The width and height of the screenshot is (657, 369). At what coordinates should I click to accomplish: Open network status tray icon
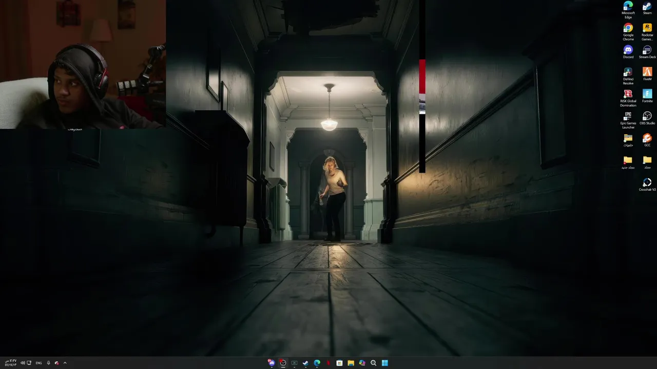[29, 363]
